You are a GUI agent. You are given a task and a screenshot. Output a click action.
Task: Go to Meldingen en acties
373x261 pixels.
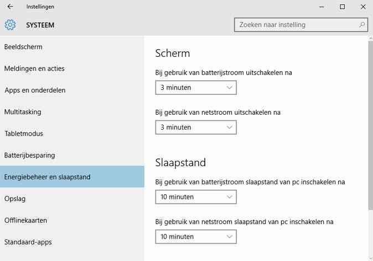(x=34, y=68)
